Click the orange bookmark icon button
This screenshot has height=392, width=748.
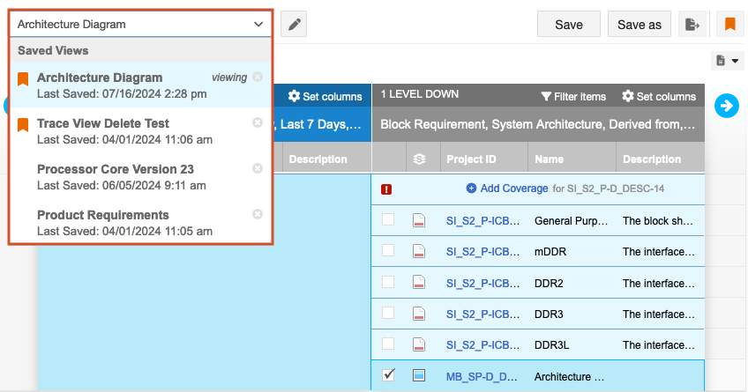pos(729,25)
